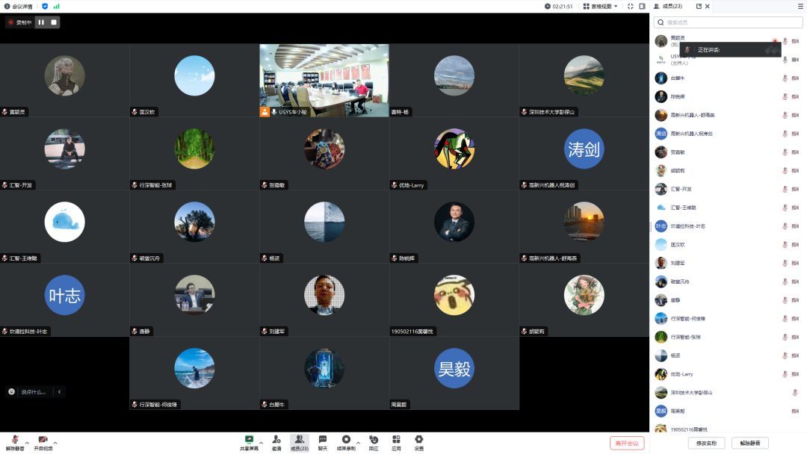Click 结束录制 to stop recording
Screen dimensions: 807x454
tap(346, 442)
